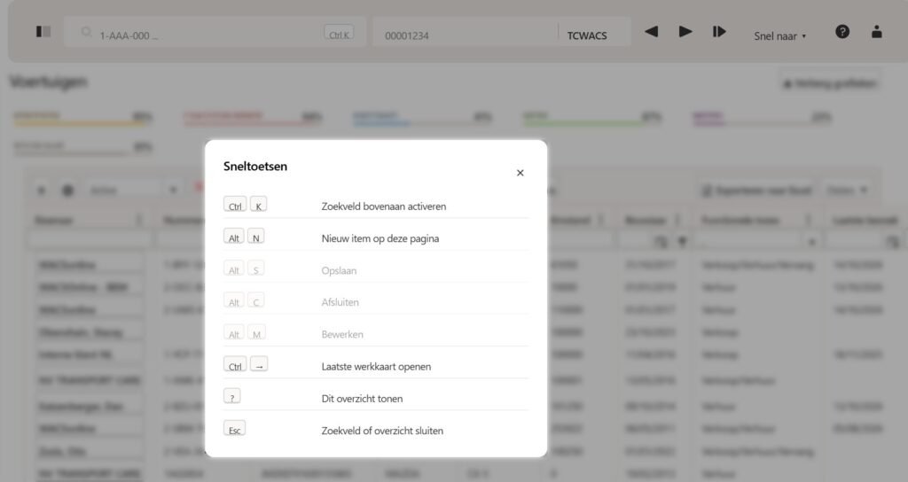This screenshot has width=908, height=482.
Task: Click the Ctrl K hint badge in search
Action: pyautogui.click(x=339, y=33)
